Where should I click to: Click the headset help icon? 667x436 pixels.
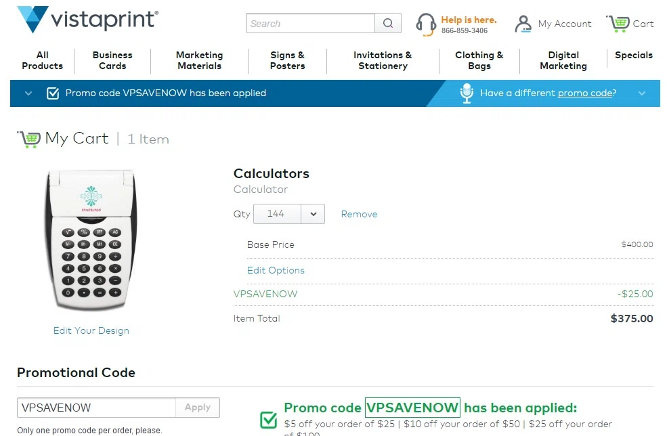(x=426, y=24)
